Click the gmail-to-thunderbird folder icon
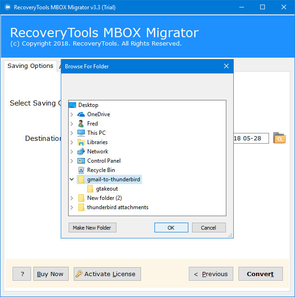The width and height of the screenshot is (295, 297). 81,179
